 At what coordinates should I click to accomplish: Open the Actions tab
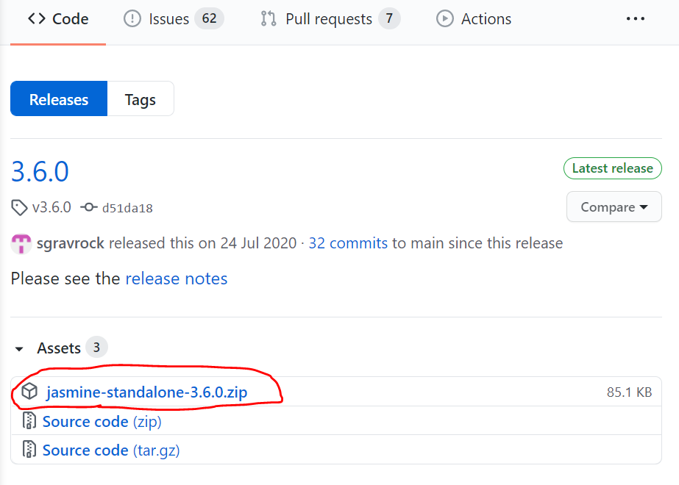(474, 19)
